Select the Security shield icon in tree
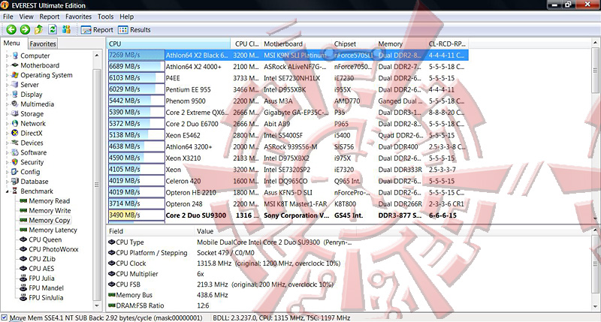Viewport: 601px width, 322px height. (x=15, y=162)
